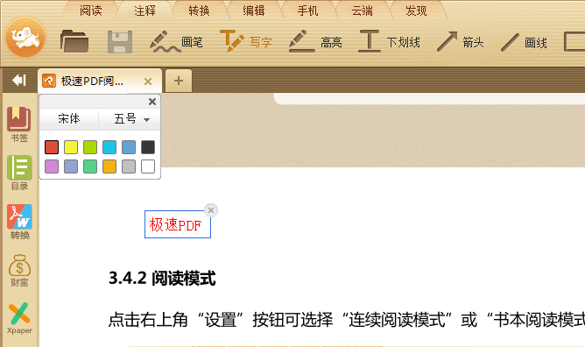Add a new tab with plus button

179,81
